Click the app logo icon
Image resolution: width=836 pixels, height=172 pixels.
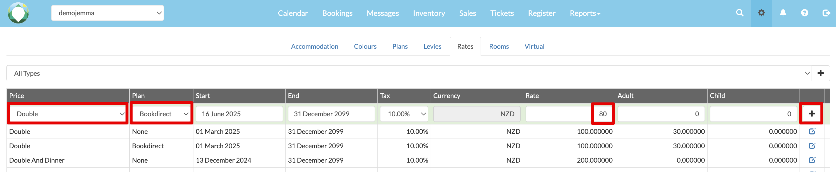(x=18, y=13)
